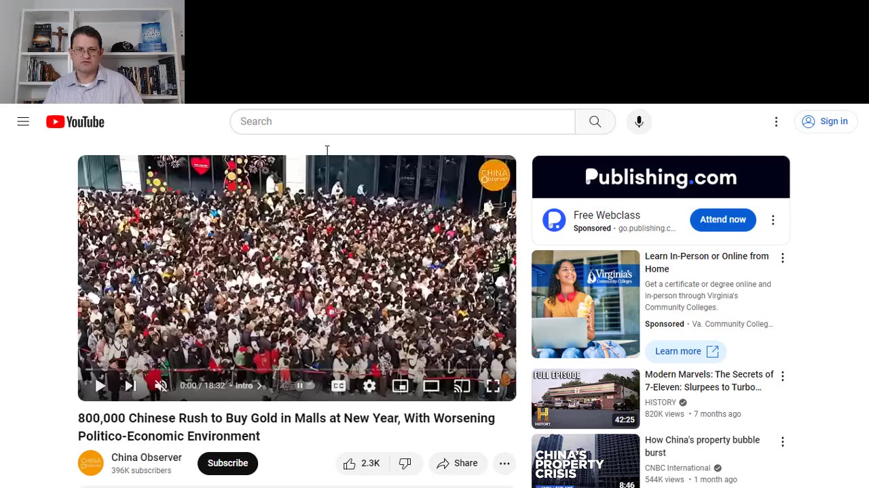Open China's Property Crisis video thumbnail
Viewport: 869px width, 488px height.
(x=586, y=462)
